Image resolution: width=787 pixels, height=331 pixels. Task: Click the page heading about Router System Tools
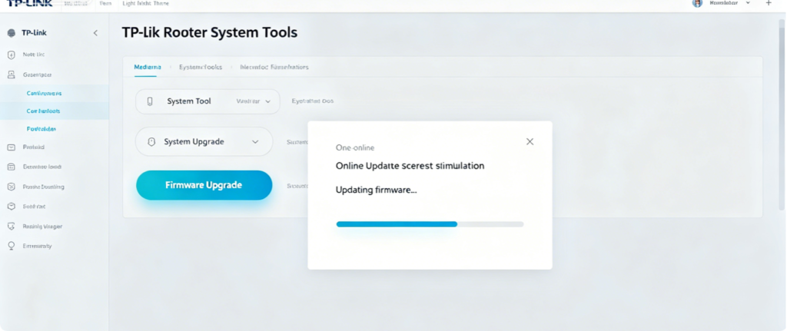(x=210, y=33)
